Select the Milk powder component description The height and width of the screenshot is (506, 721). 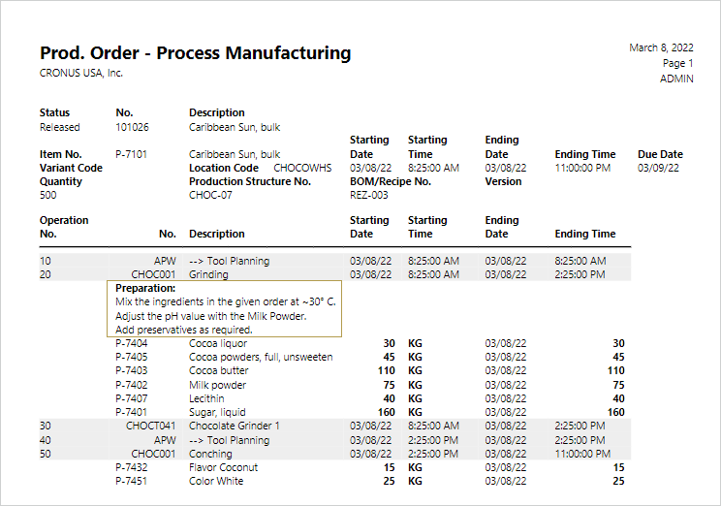(x=219, y=384)
